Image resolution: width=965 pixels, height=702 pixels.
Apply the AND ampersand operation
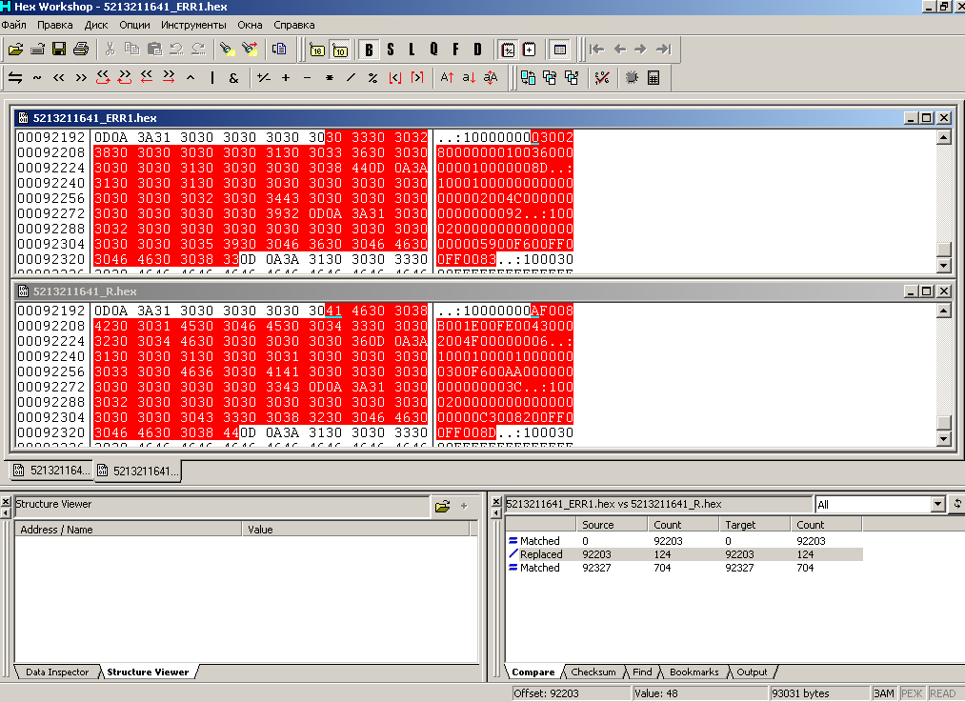(x=233, y=77)
